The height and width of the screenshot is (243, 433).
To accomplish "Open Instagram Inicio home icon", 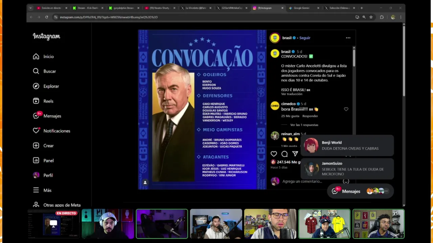I will [x=36, y=56].
